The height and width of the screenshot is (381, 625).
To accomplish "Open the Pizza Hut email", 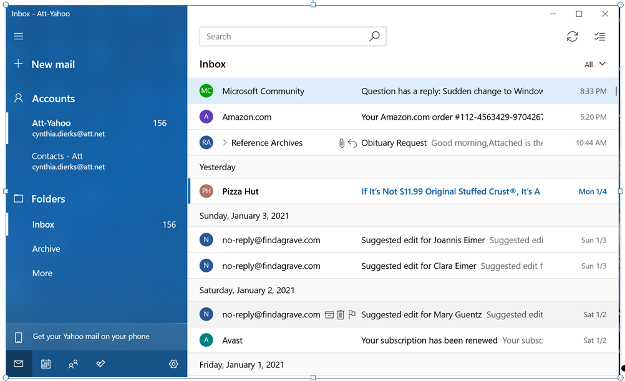I will click(x=402, y=191).
